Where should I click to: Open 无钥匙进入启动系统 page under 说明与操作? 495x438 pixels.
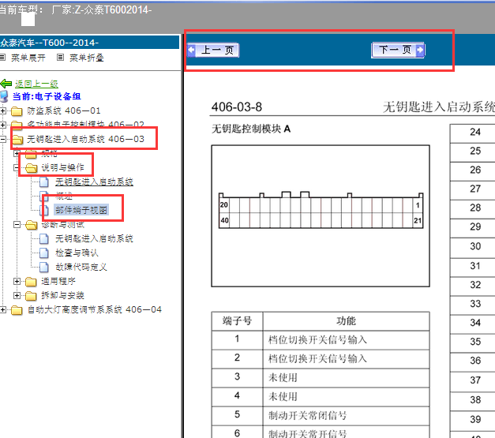tap(95, 182)
